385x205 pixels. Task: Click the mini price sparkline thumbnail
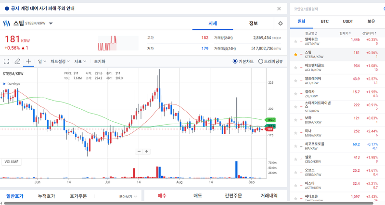click(x=118, y=43)
